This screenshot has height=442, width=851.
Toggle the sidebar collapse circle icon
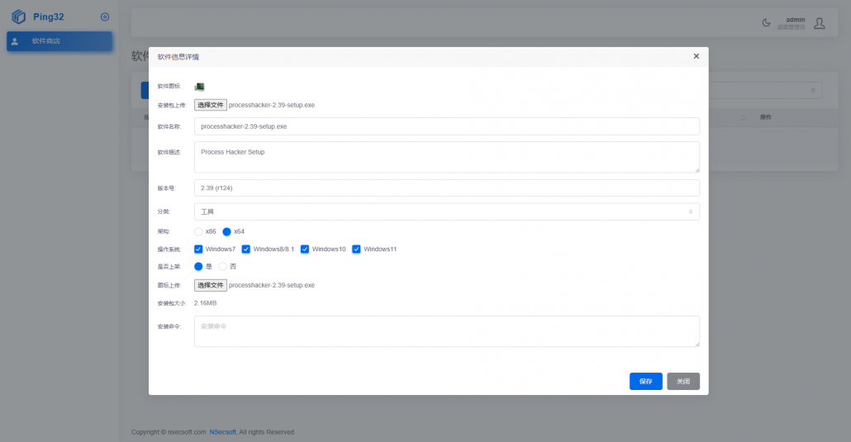coord(105,17)
